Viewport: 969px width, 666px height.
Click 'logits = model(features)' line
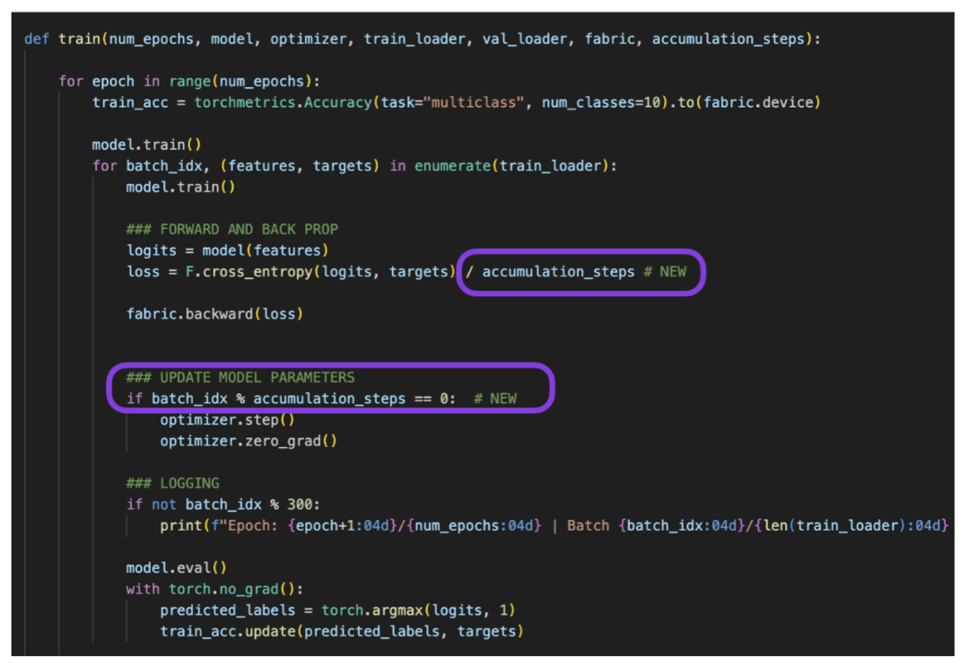227,250
